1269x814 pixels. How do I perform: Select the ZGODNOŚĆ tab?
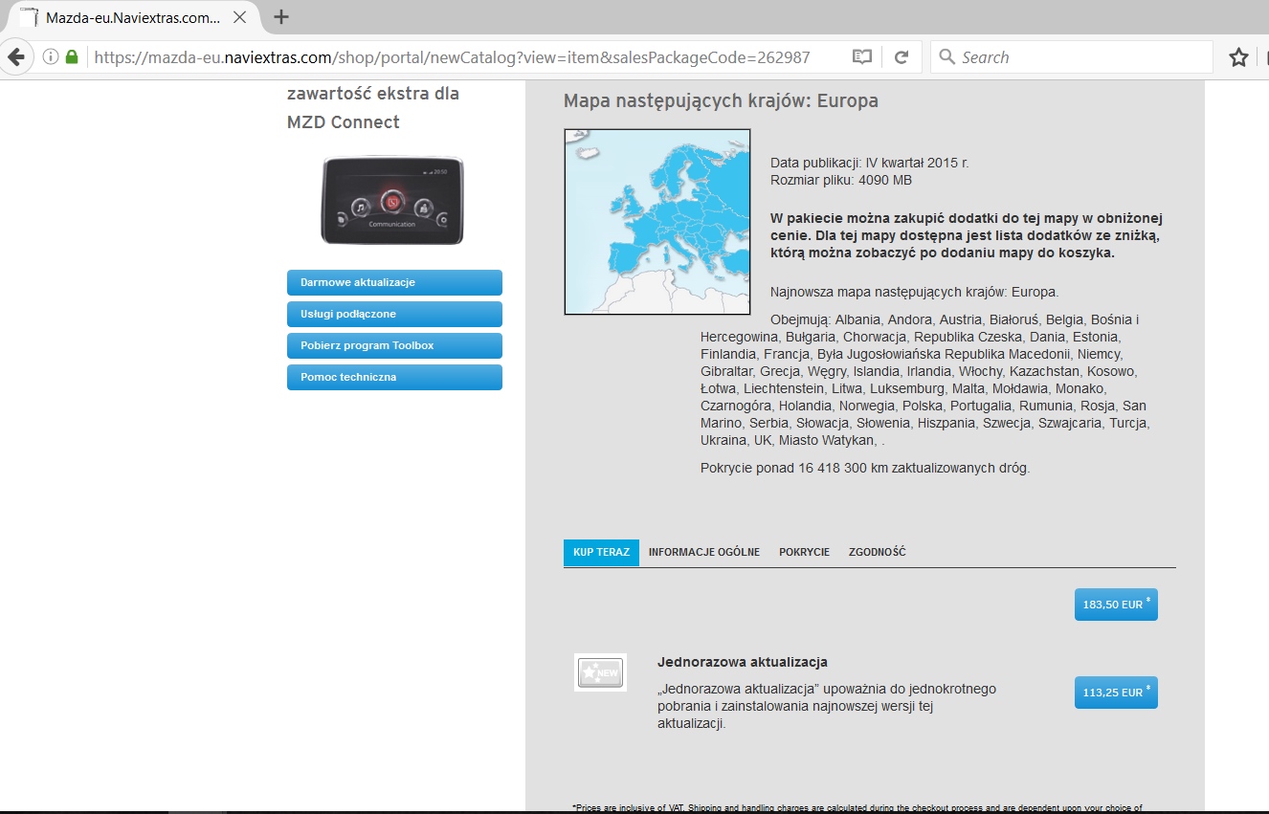point(877,553)
